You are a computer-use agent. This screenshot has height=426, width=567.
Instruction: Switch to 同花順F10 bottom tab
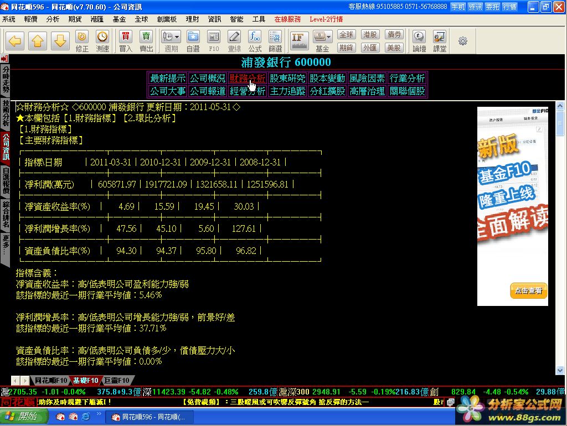(x=50, y=381)
